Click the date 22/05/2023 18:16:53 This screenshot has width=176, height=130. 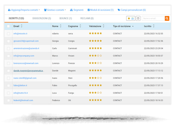154,100
